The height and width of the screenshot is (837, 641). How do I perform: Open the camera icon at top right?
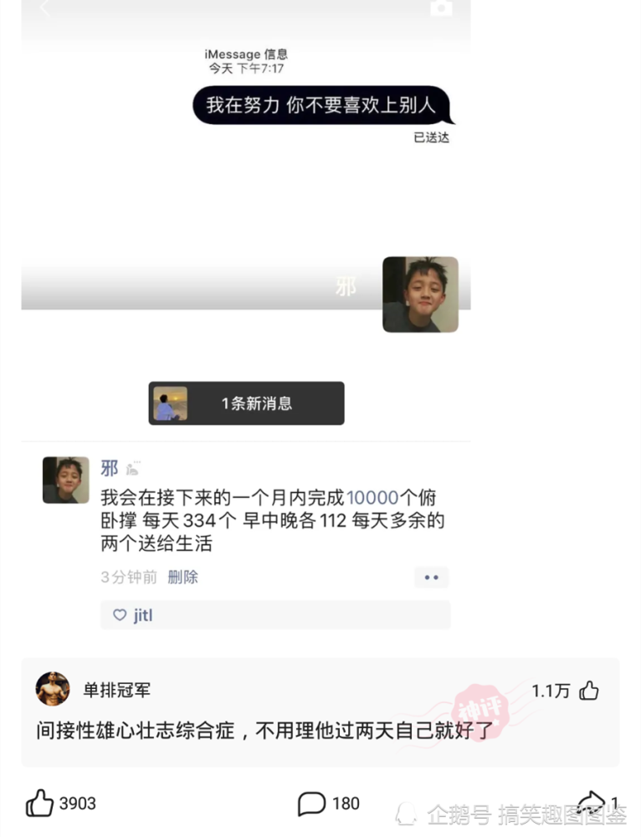coord(441,7)
